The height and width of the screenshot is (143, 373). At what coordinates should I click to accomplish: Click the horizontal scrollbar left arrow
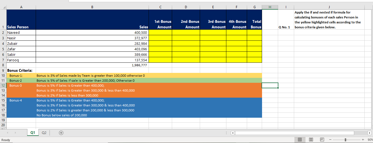(x=233, y=133)
